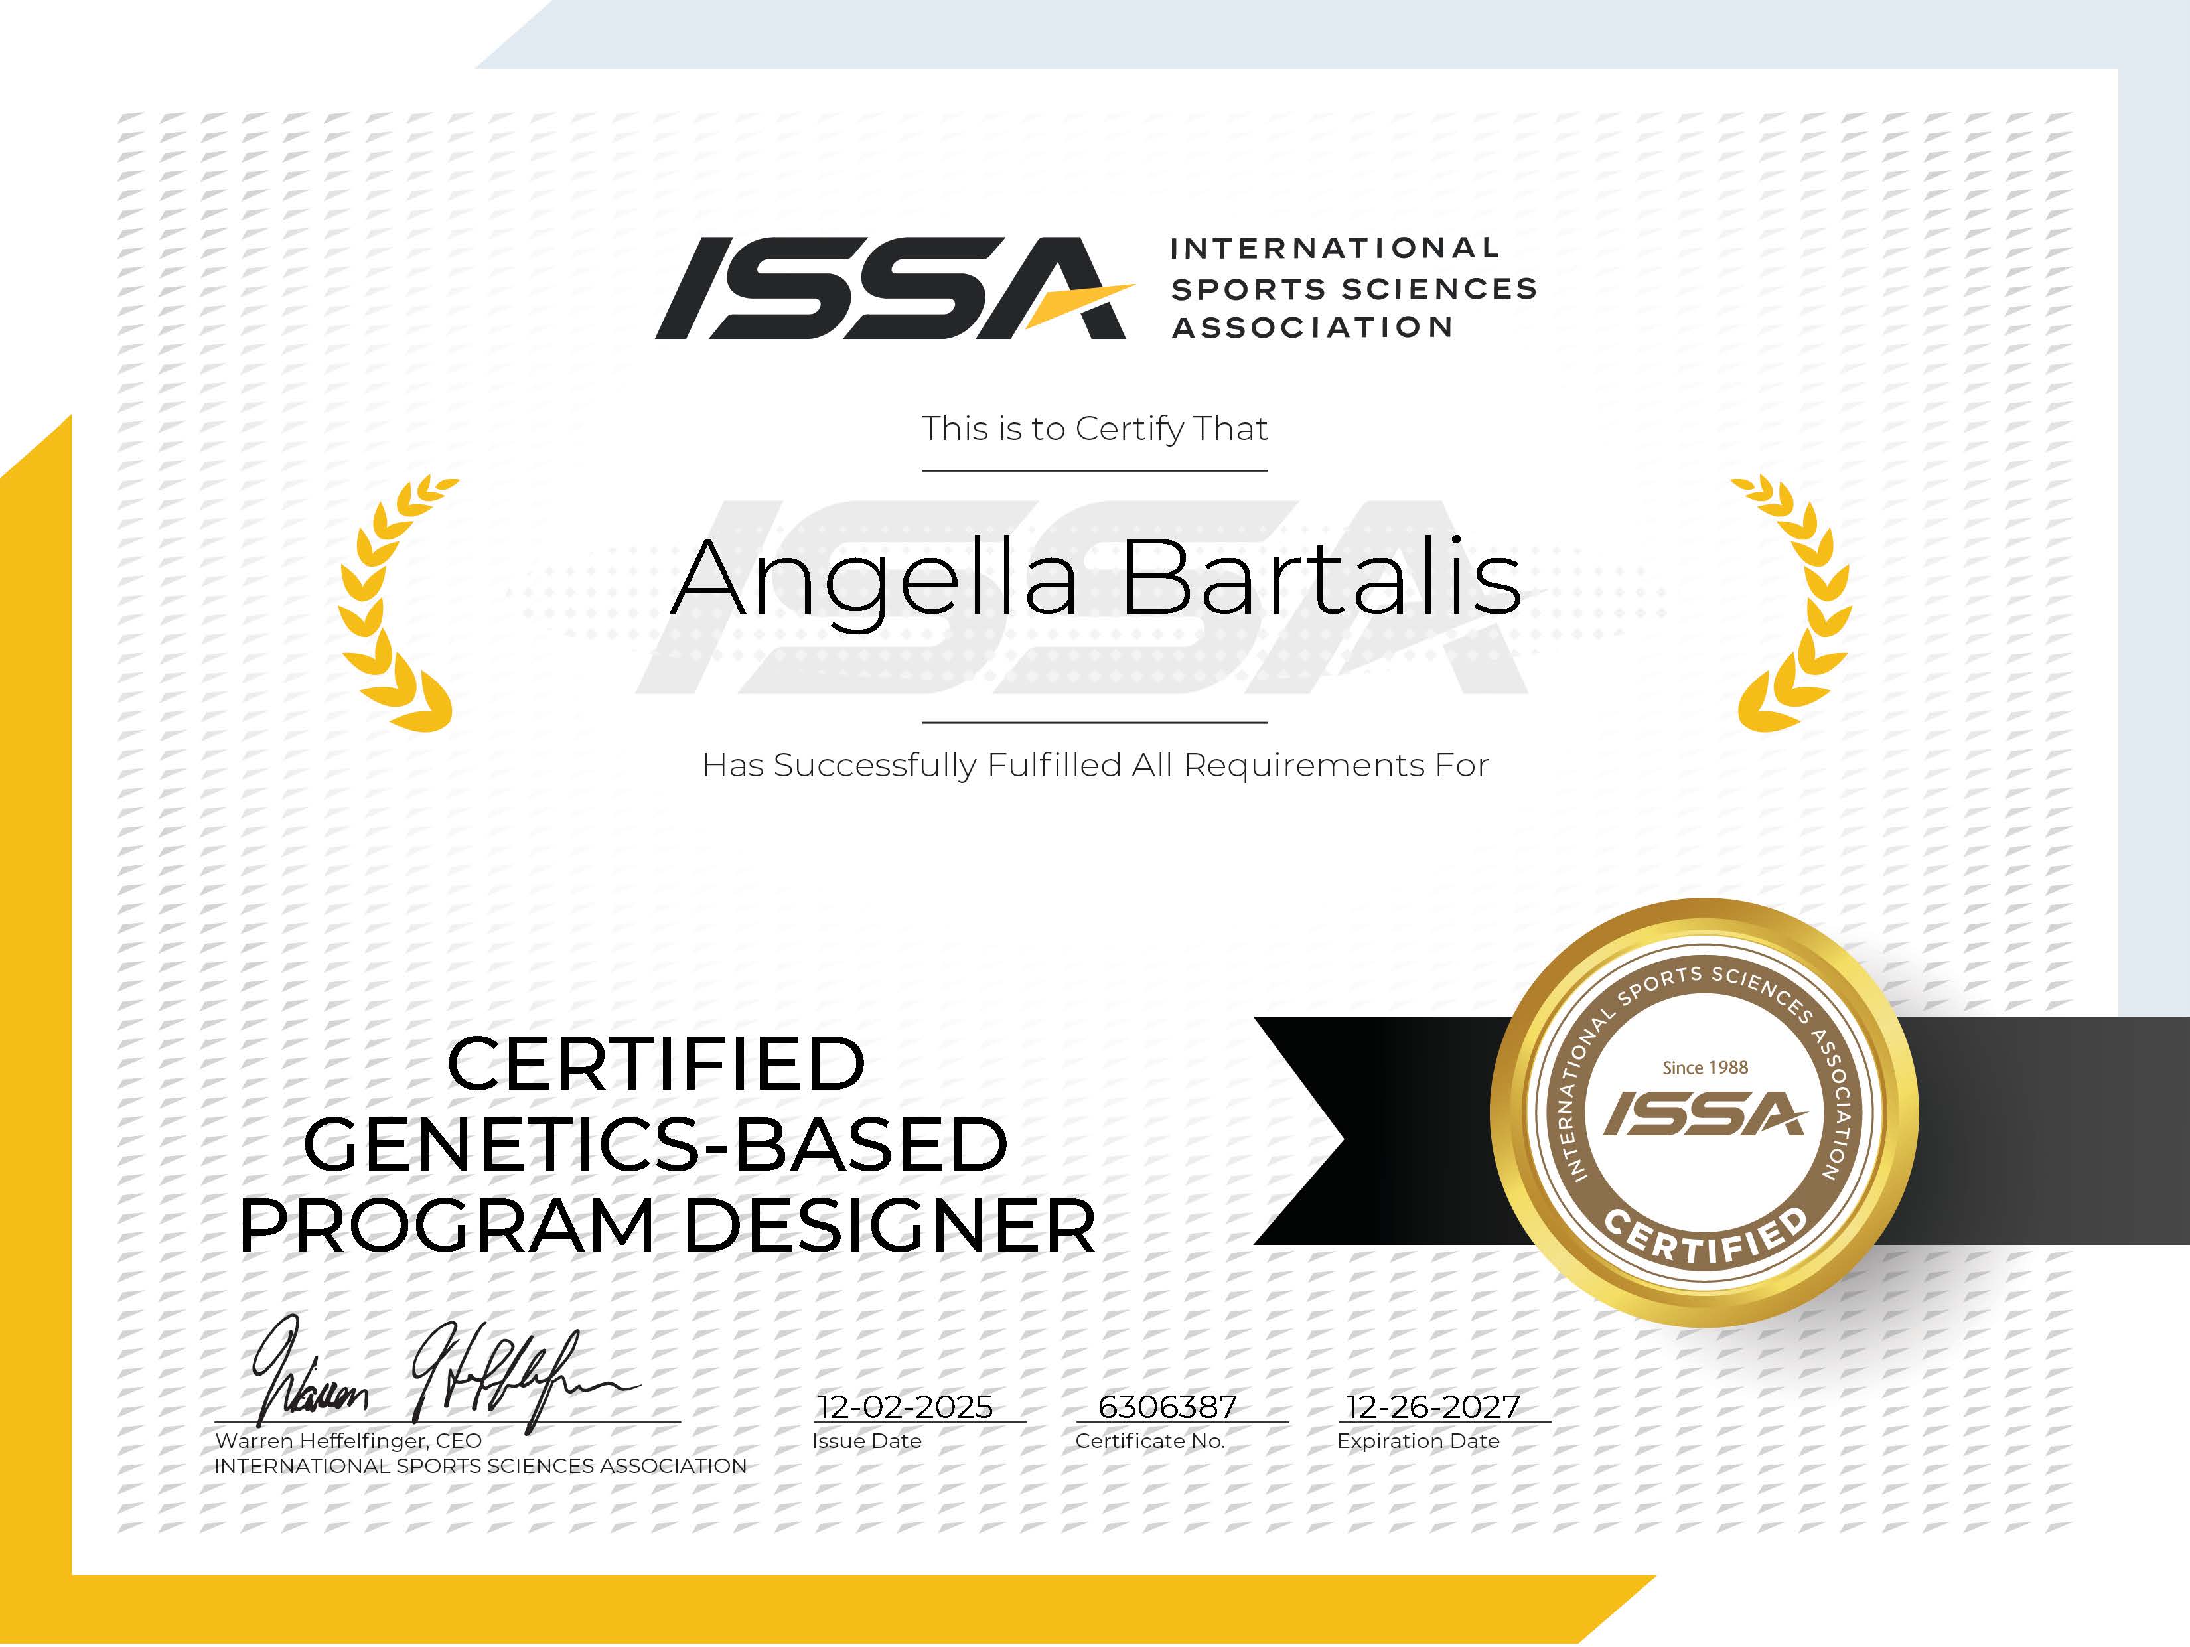Click 'Has Successfully Fulfilled All Requirements For' line

point(1094,765)
